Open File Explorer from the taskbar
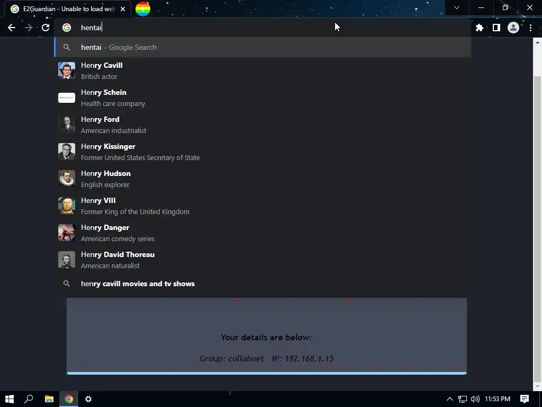 (x=49, y=399)
